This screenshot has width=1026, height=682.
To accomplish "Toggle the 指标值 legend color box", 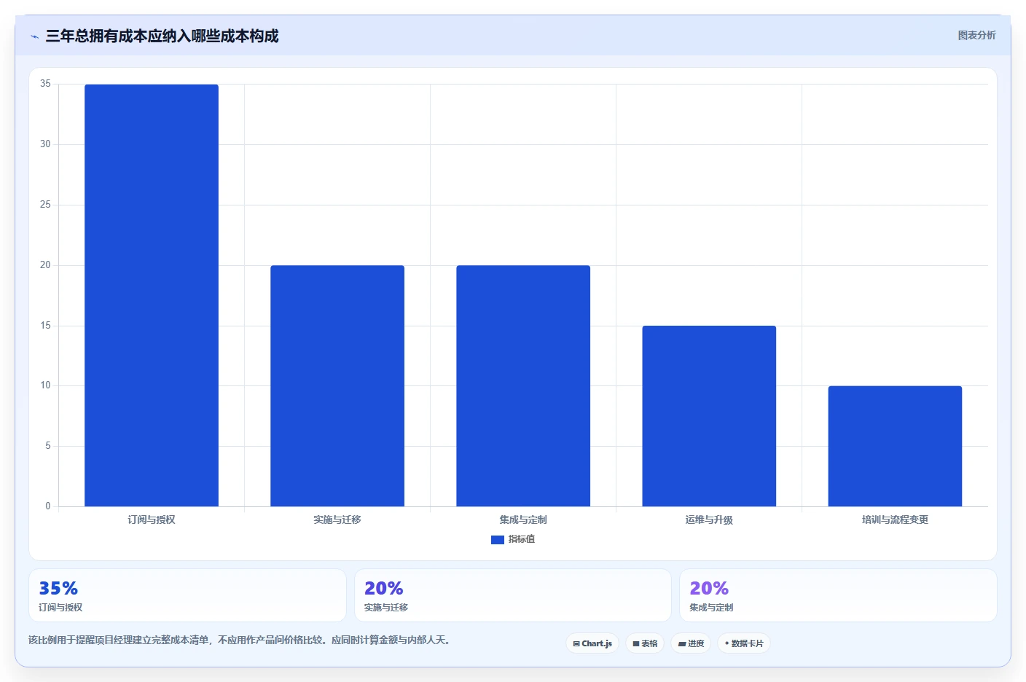I will click(498, 540).
